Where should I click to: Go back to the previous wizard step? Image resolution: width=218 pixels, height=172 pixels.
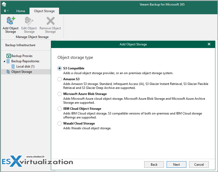pos(154,165)
